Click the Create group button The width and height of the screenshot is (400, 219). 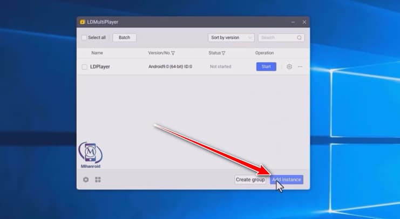250,180
